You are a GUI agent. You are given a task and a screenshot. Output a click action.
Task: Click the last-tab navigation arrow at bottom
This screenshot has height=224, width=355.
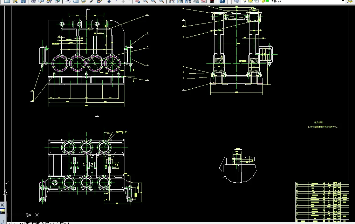click(x=22, y=223)
